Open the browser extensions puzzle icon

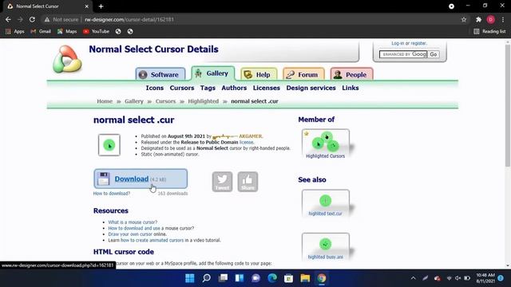[478, 19]
